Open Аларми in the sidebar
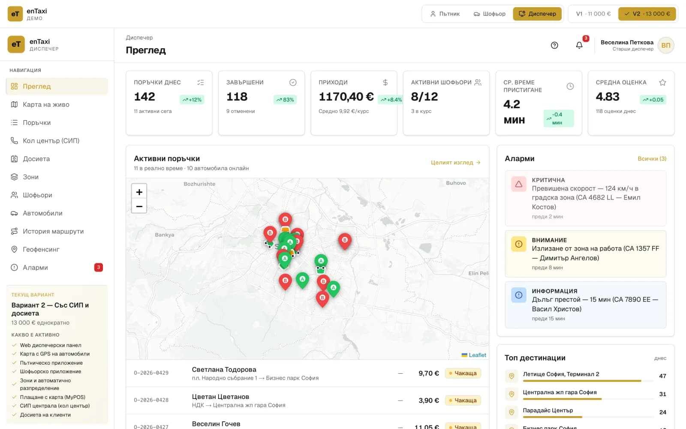Image resolution: width=686 pixels, height=429 pixels. [57, 267]
